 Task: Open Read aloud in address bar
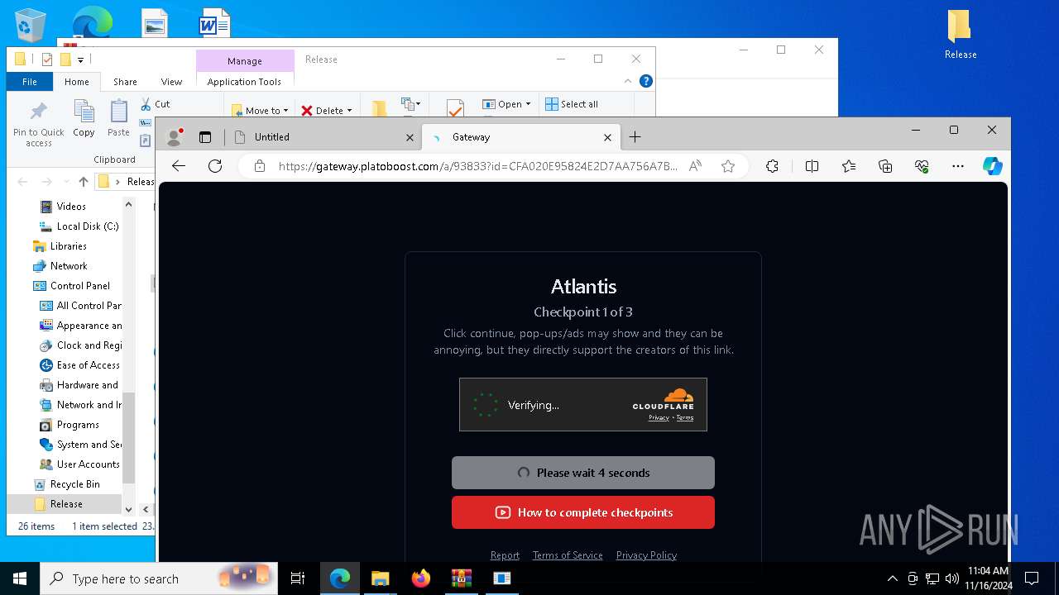[x=695, y=166]
